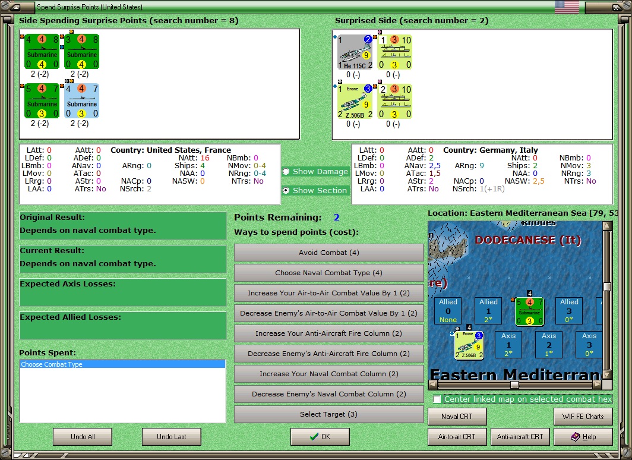Select the light blue 4-4-7 Submarine counter
Image resolution: width=632 pixels, height=460 pixels.
coord(82,101)
